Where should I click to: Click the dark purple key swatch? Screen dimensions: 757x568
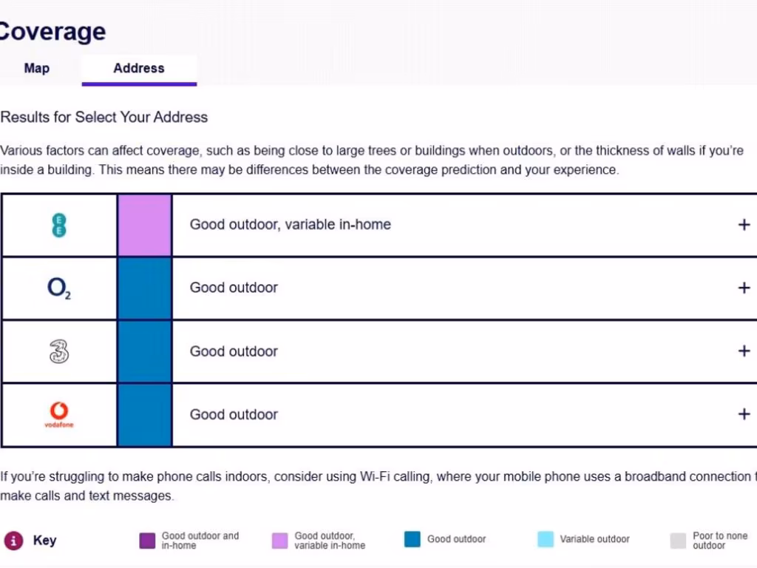pyautogui.click(x=147, y=541)
